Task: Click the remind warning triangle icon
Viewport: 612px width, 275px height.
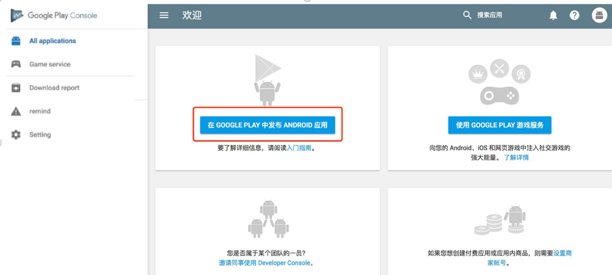Action: pyautogui.click(x=16, y=111)
